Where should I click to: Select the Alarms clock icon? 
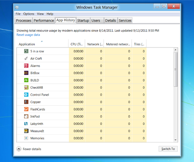coord(26,66)
